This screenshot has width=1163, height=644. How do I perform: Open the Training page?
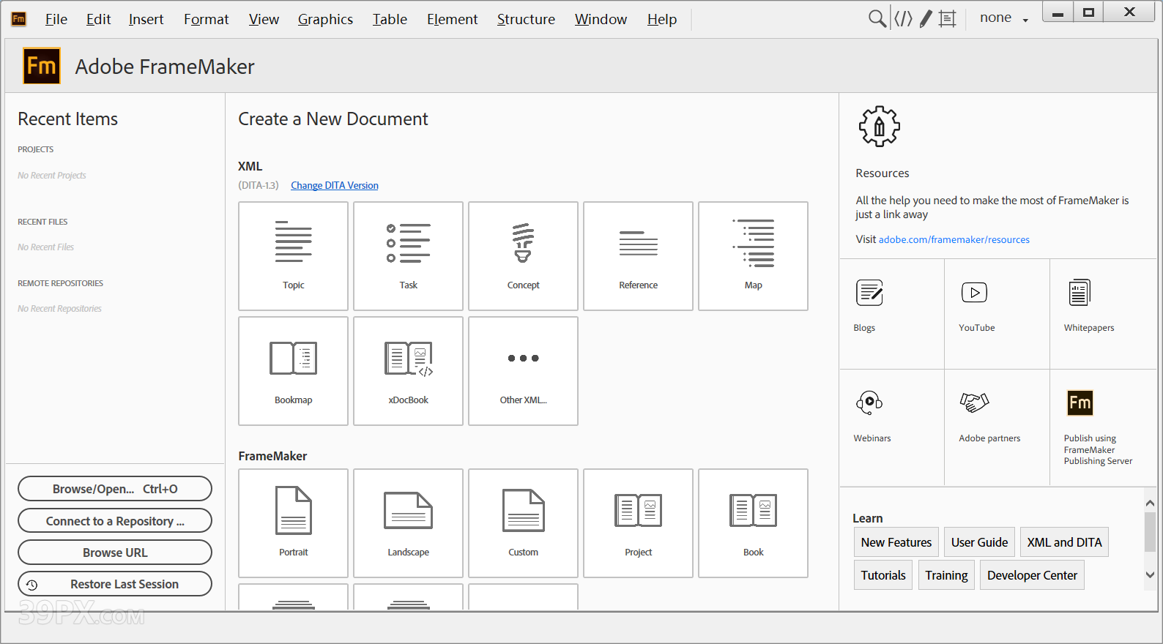[946, 575]
